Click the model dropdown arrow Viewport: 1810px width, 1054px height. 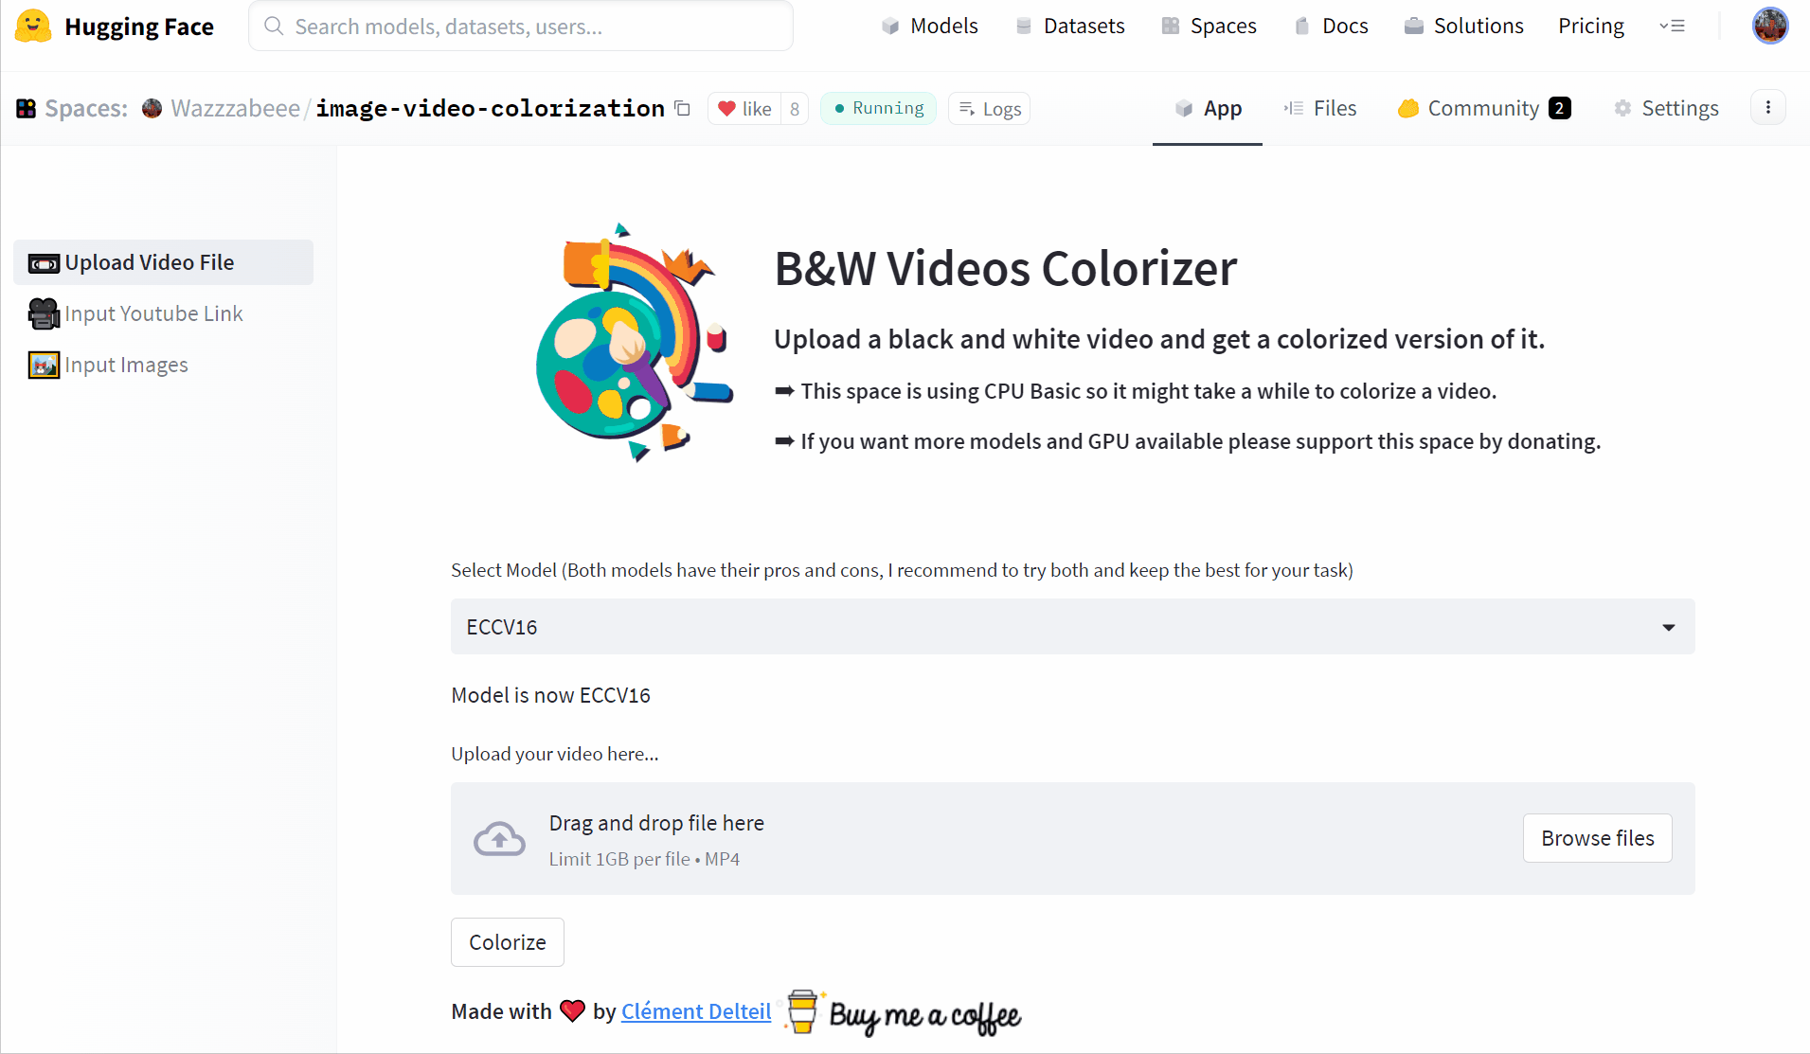click(x=1669, y=627)
